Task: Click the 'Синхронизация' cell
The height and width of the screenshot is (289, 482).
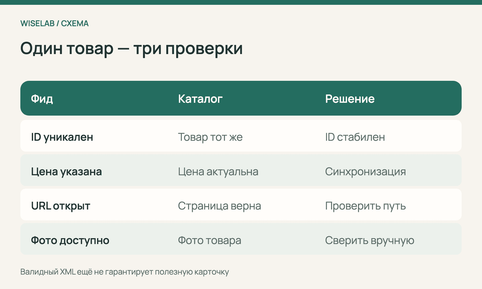Action: (366, 172)
